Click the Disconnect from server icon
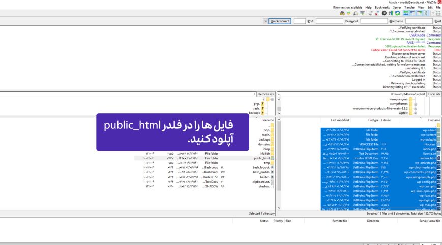 point(377,13)
